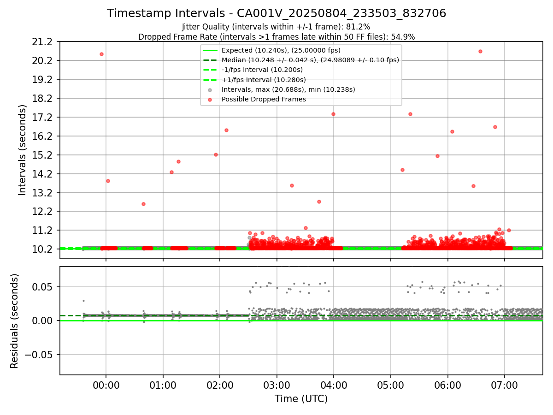Click the red outlier near 17.4 seconds just before 04:00
Screen dimensions: 553x415
click(x=333, y=114)
